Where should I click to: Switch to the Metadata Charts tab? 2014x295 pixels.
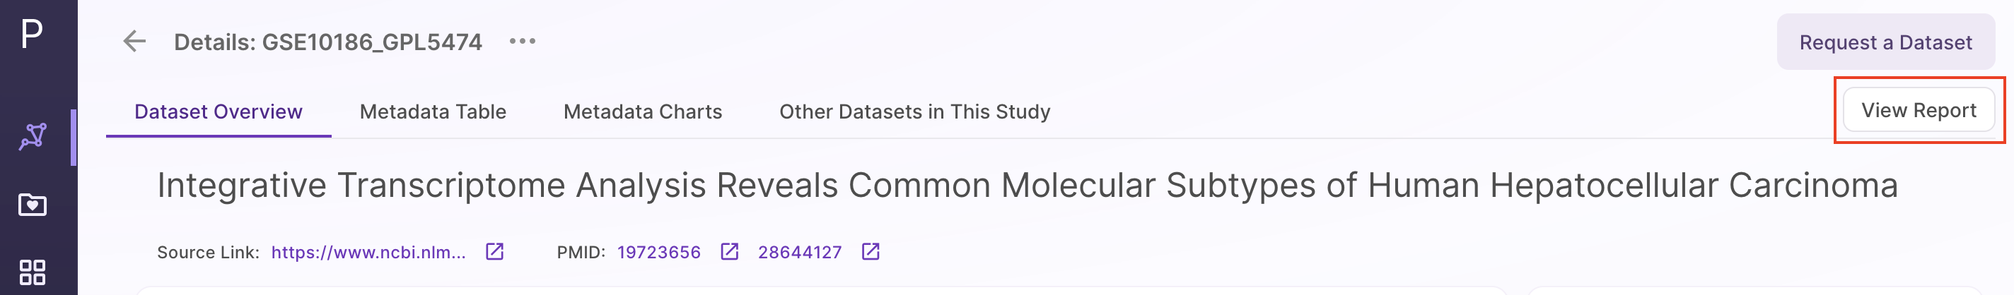642,112
